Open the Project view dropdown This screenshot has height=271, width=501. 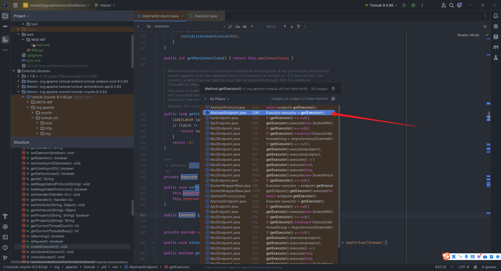(x=21, y=16)
